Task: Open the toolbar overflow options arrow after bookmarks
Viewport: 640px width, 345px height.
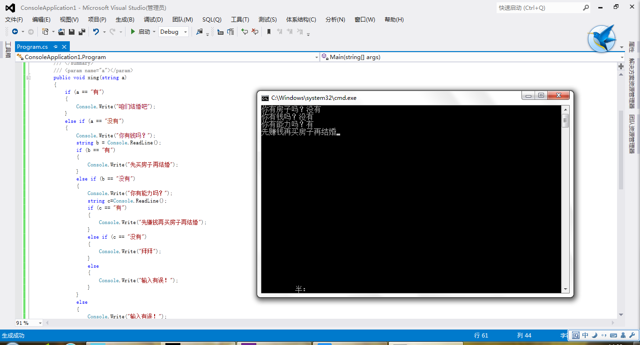Action: tap(308, 34)
